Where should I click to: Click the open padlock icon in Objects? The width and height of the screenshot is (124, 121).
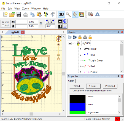point(90,37)
